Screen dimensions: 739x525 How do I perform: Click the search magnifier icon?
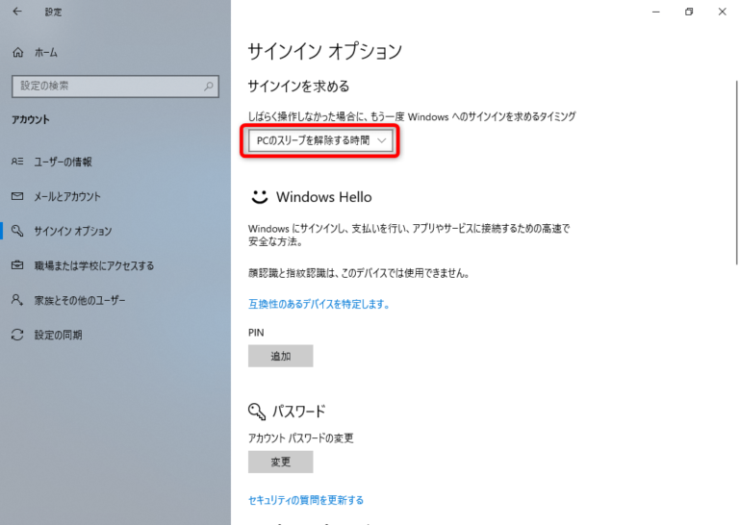(209, 87)
